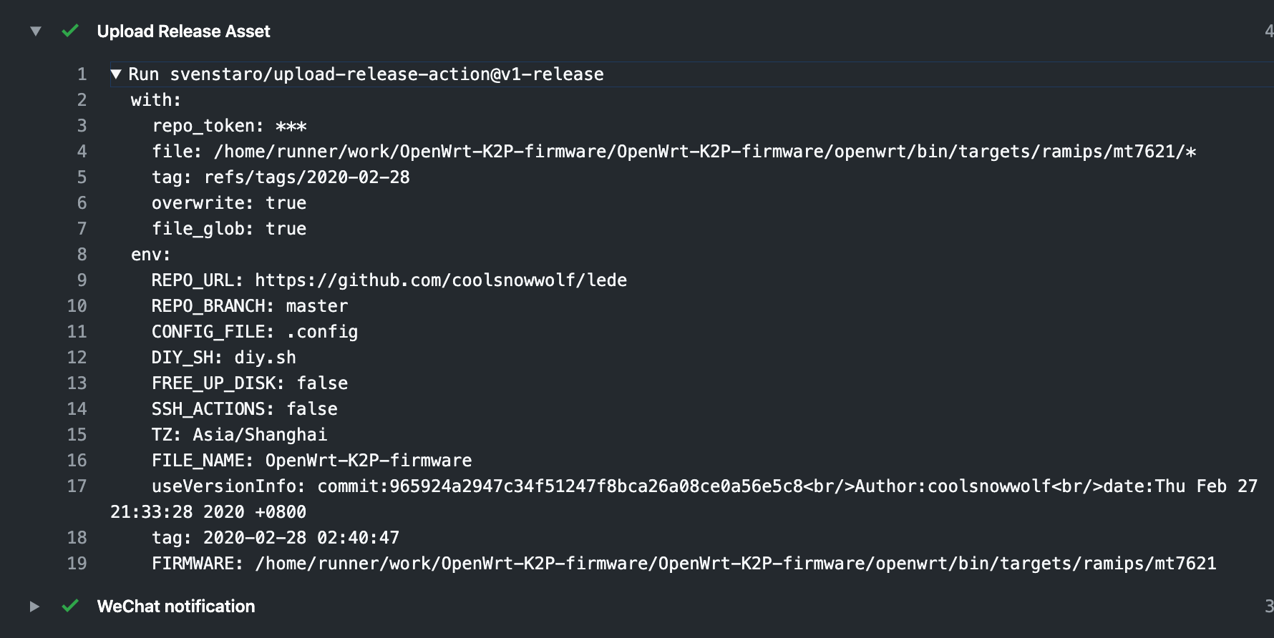Select line number 15 with the TZ setting
Viewport: 1274px width, 638px height.
click(76, 434)
